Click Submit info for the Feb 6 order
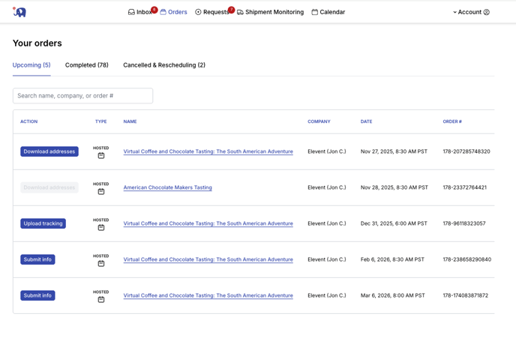516x359 pixels. (x=37, y=259)
